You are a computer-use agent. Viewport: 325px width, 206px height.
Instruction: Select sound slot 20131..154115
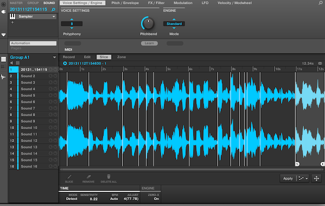click(34, 70)
